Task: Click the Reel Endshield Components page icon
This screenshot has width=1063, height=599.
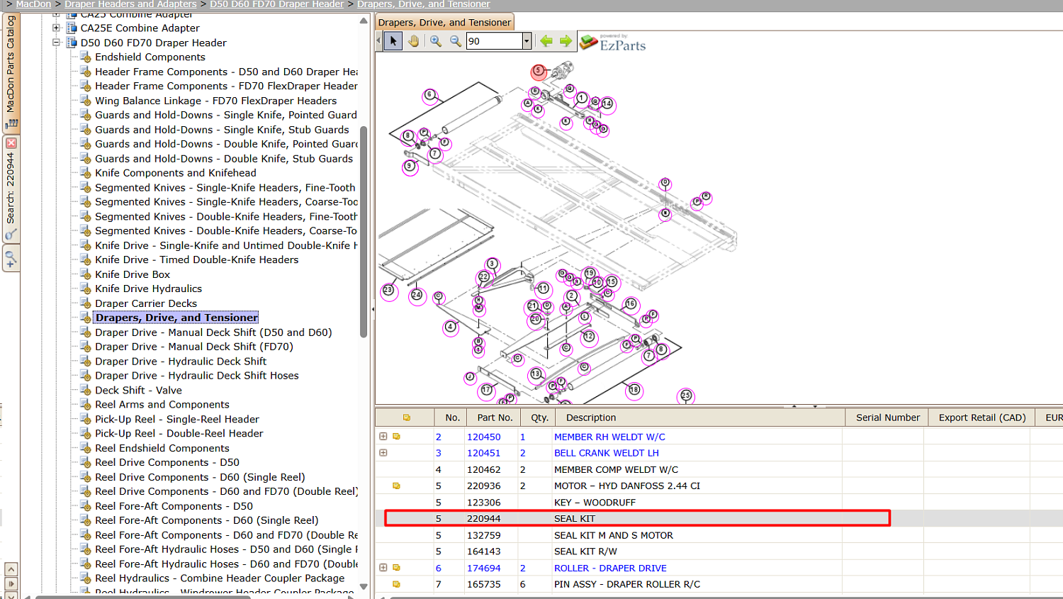Action: point(86,449)
